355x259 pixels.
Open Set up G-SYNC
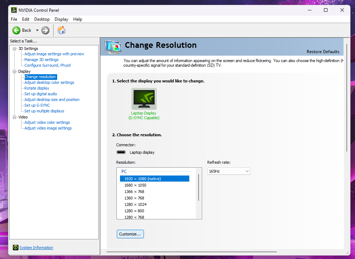click(37, 105)
